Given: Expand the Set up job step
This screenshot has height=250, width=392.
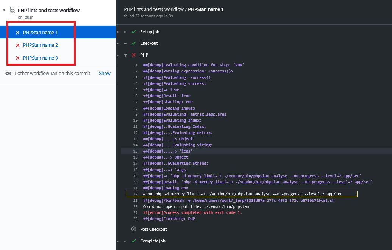Looking at the screenshot, I should 125,33.
